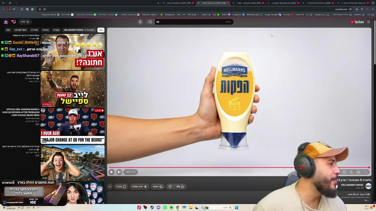The width and height of the screenshot is (376, 211).
Task: Open the 12 hours live special thumbnail
Action: (x=73, y=89)
